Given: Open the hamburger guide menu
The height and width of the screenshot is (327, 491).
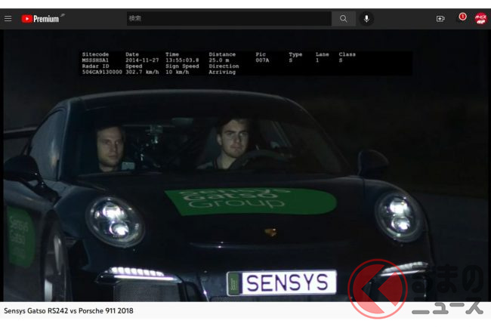Looking at the screenshot, I should (8, 19).
